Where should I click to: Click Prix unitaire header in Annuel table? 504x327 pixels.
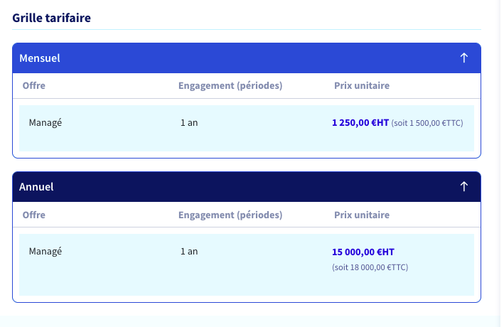click(362, 215)
